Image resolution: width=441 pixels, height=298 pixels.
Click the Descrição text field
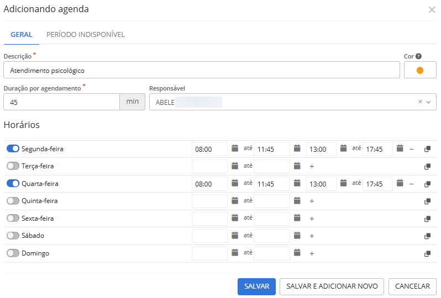pos(202,70)
